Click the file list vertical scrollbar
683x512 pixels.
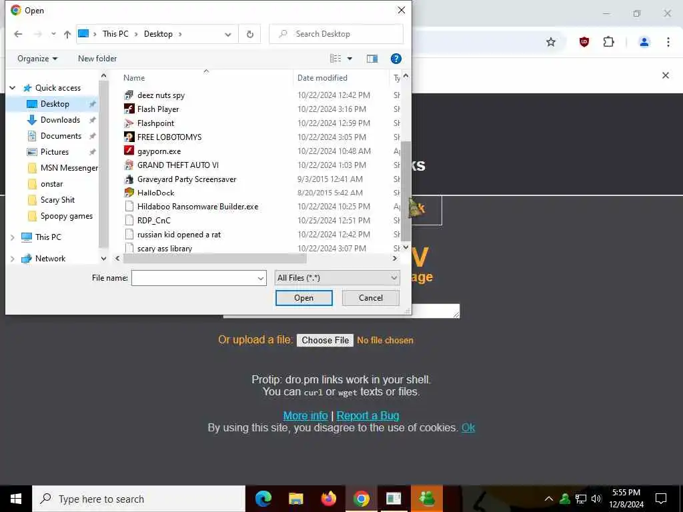pos(406,191)
